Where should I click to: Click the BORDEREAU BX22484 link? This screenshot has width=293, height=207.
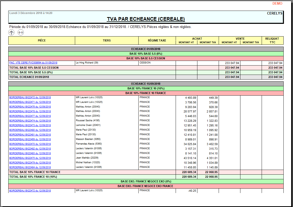point(30,167)
